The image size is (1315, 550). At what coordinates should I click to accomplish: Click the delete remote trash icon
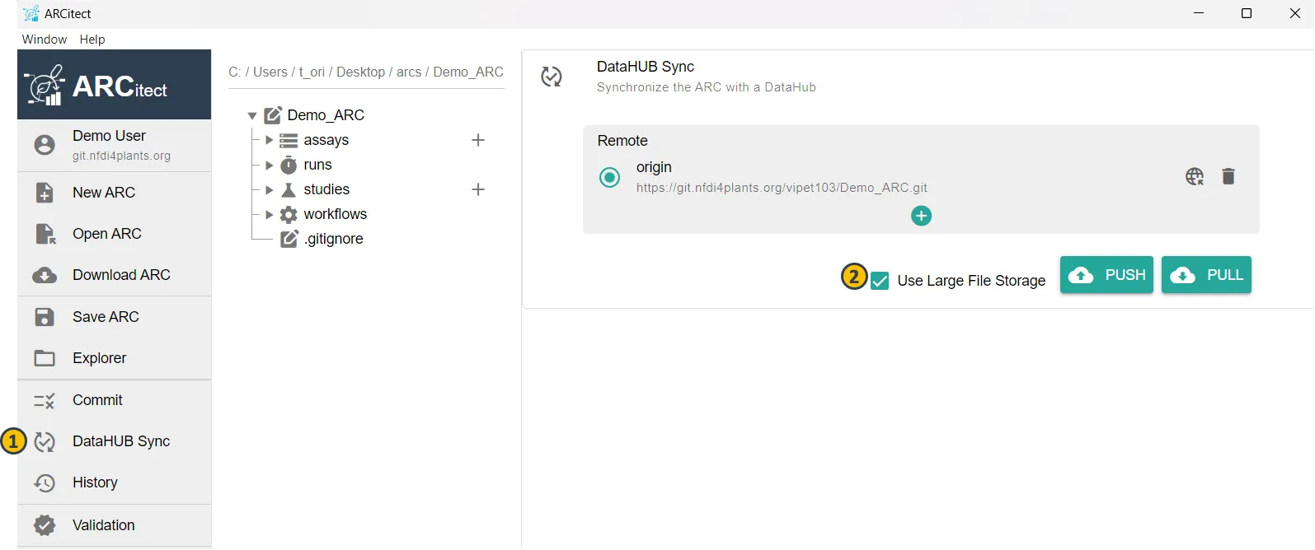coord(1228,176)
